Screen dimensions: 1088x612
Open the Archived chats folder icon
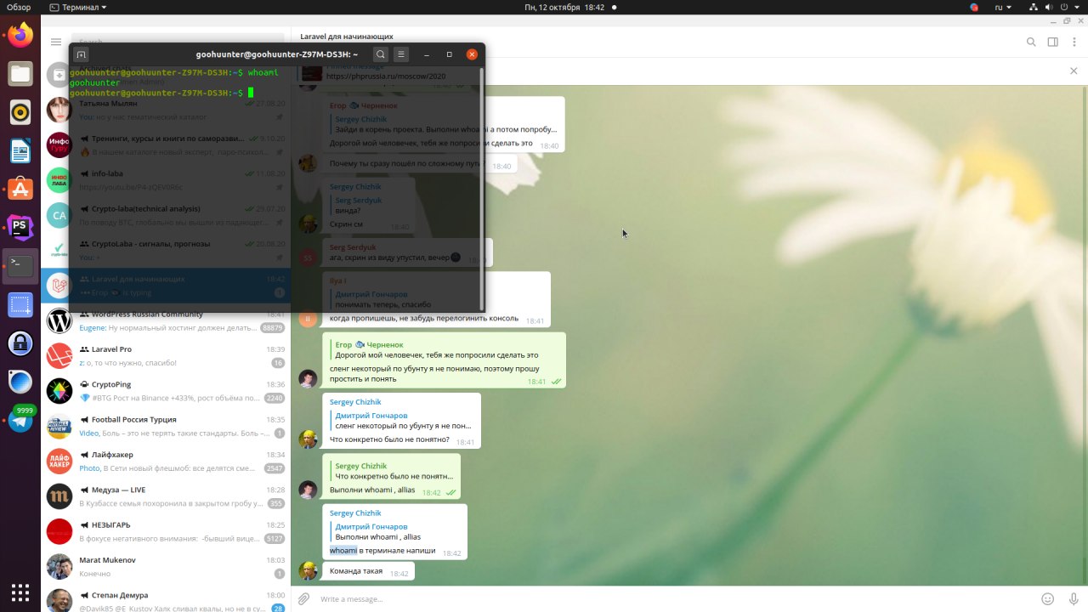(x=59, y=76)
